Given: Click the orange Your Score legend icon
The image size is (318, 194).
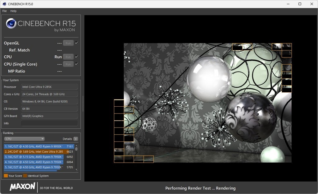Looking at the screenshot, I should coord(6,176).
